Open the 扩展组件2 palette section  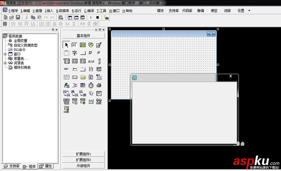tap(83, 160)
